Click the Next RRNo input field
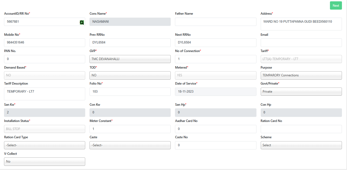347x170 pixels. click(216, 43)
